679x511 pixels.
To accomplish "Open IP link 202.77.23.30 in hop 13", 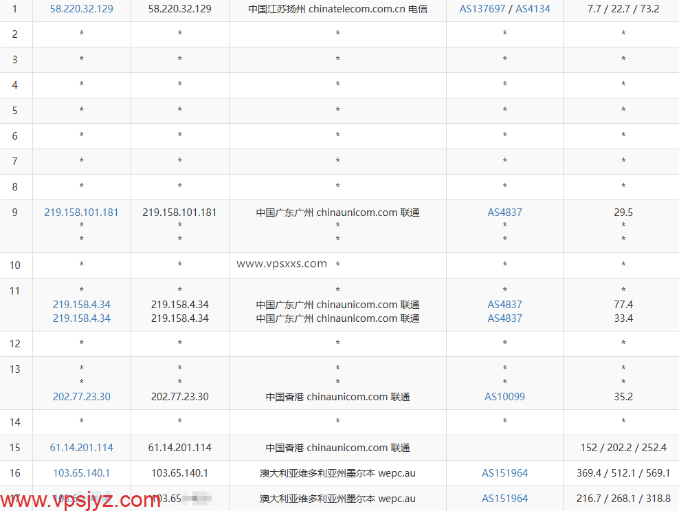I will click(81, 397).
